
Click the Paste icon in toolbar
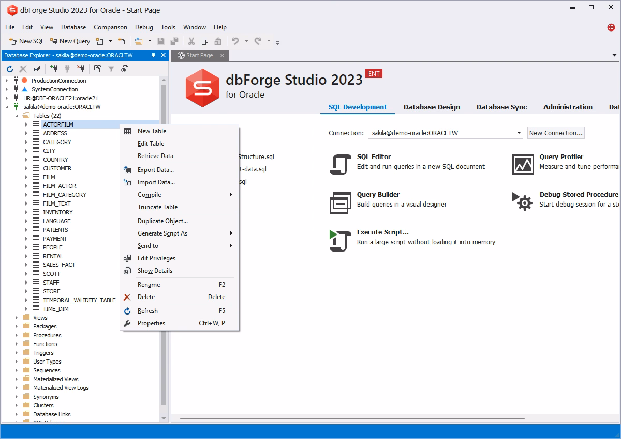[218, 41]
